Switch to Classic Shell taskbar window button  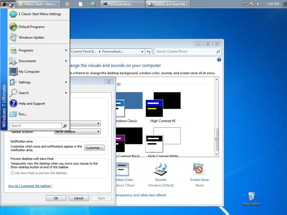click(38, 4)
